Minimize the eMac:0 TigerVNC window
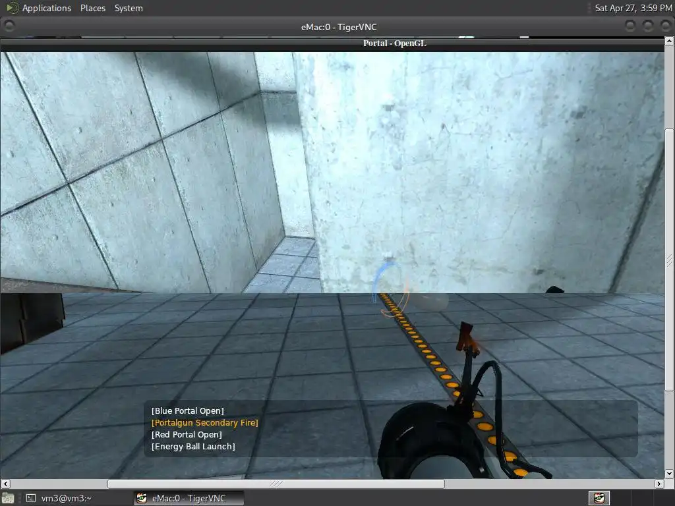 [630, 26]
